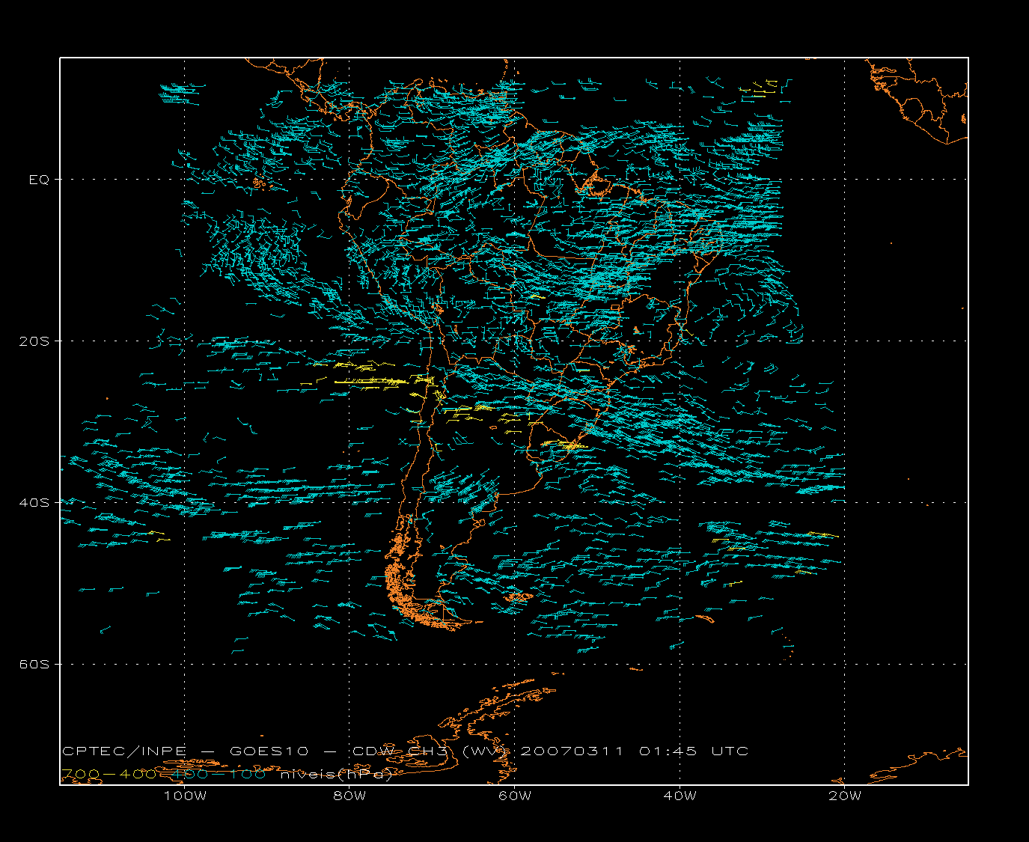
Task: Click the 20W longitude label
Action: click(845, 796)
